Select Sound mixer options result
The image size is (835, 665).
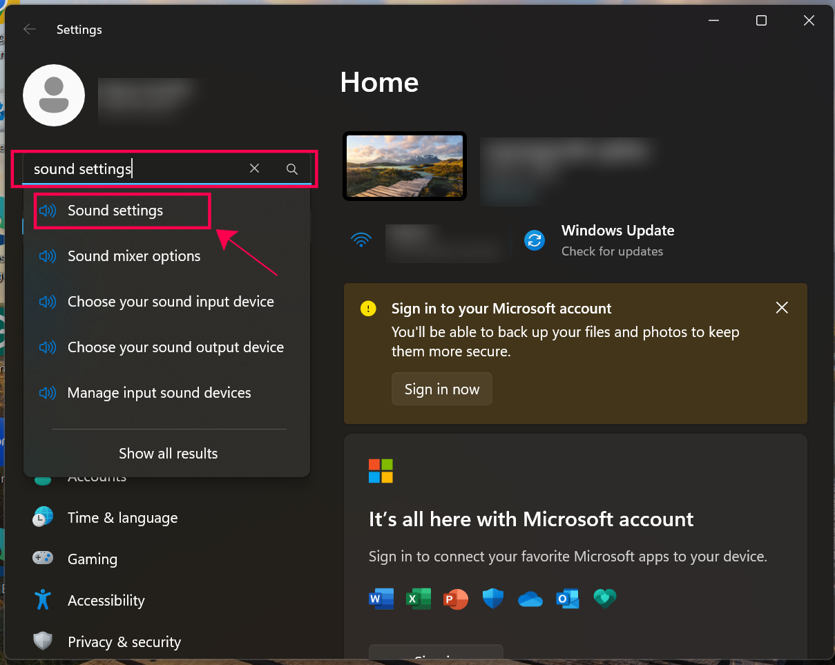pyautogui.click(x=166, y=256)
